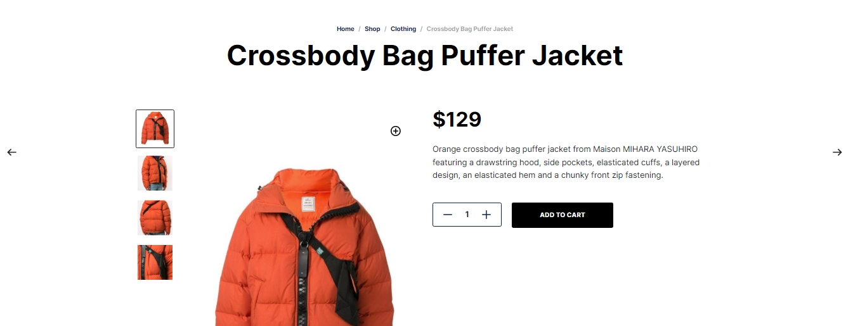Select the first front-view jacket thumbnail
Viewport: 846px width, 326px height.
click(155, 129)
